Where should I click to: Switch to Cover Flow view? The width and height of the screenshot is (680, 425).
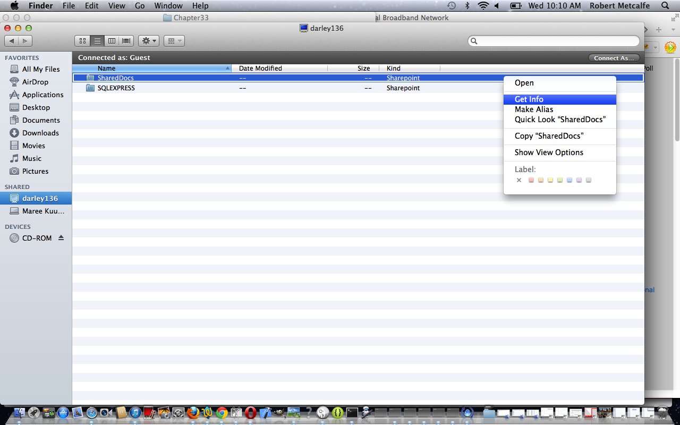pyautogui.click(x=126, y=41)
